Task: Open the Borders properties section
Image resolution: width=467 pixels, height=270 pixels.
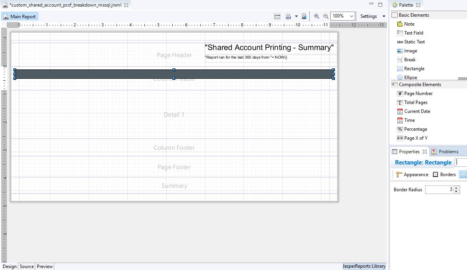Action: click(x=444, y=175)
